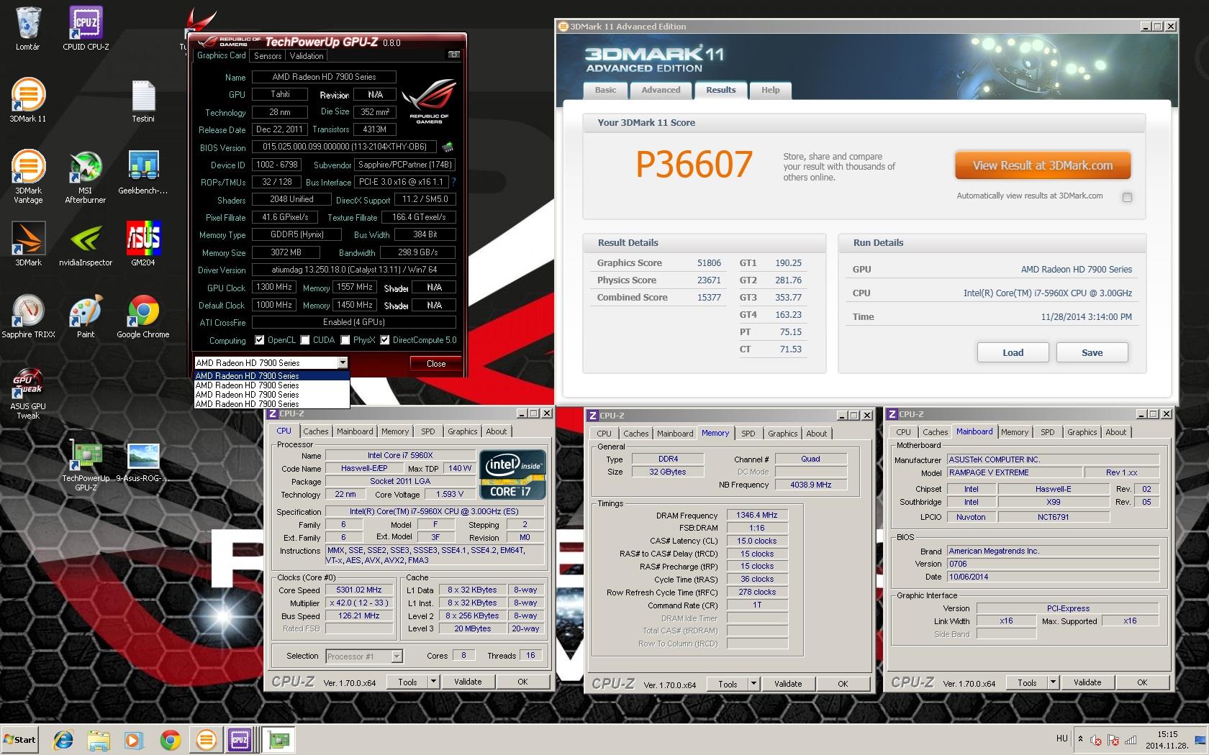The height and width of the screenshot is (755, 1209).
Task: Select the MSI Afterburner desktop icon
Action: point(86,177)
